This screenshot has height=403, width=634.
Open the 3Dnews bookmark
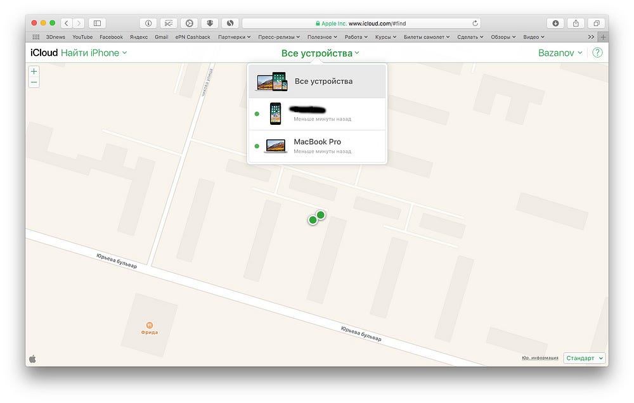[55, 37]
